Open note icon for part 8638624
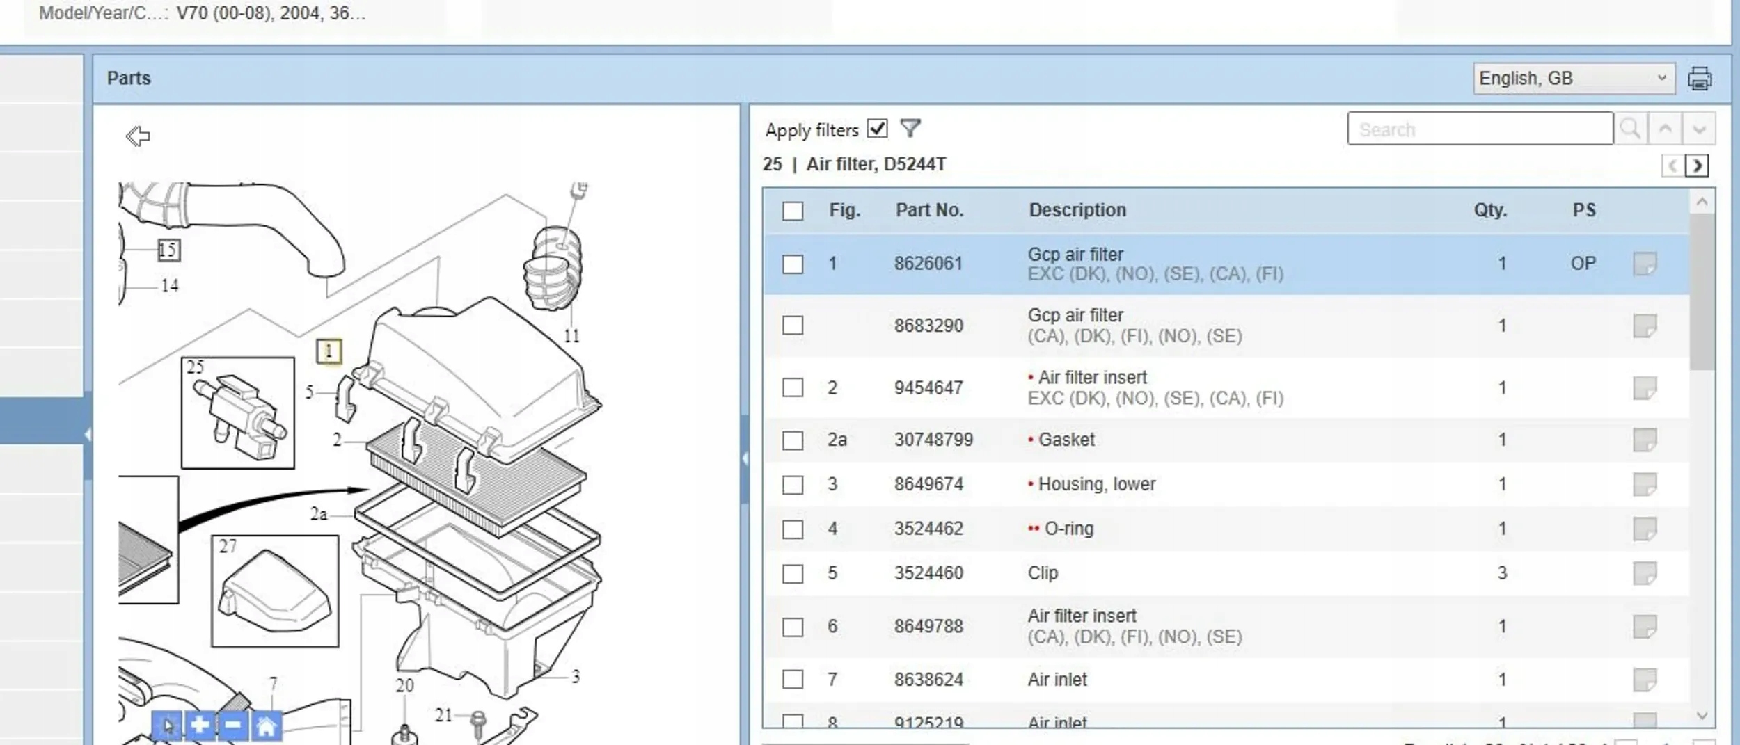This screenshot has height=745, width=1740. pyautogui.click(x=1645, y=680)
